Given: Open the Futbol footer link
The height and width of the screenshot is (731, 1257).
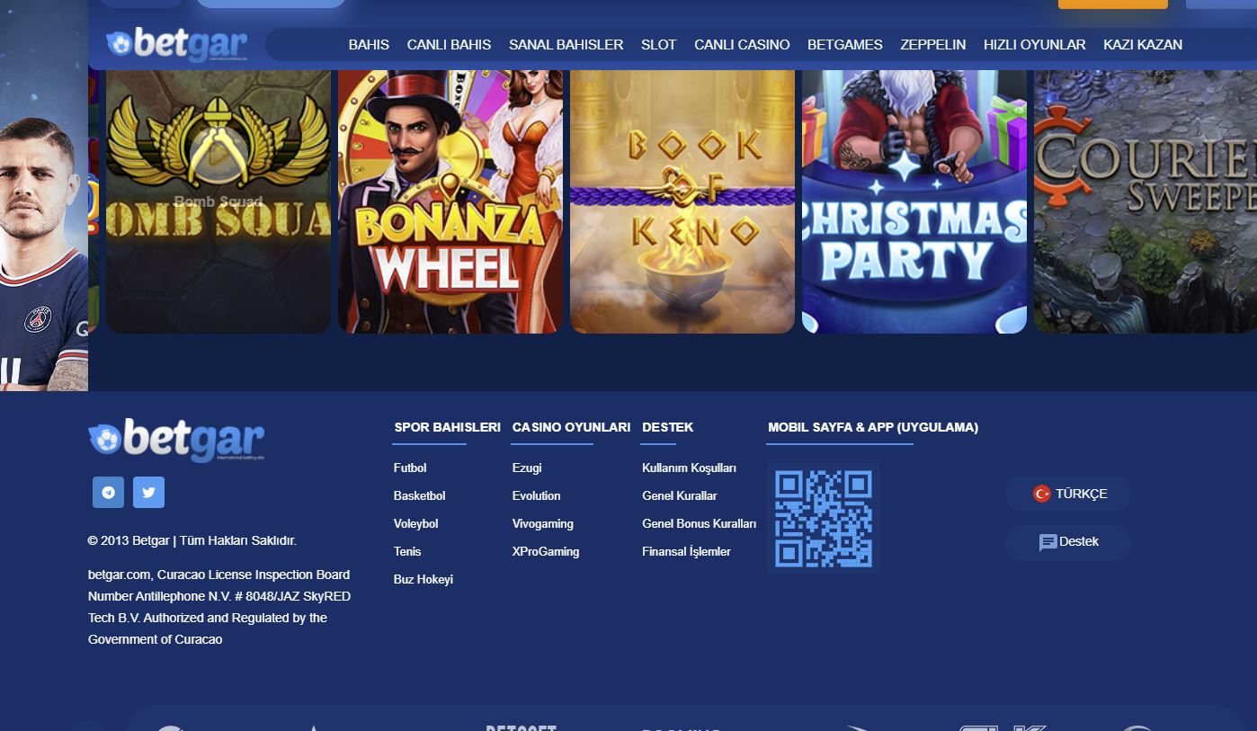Looking at the screenshot, I should 410,468.
